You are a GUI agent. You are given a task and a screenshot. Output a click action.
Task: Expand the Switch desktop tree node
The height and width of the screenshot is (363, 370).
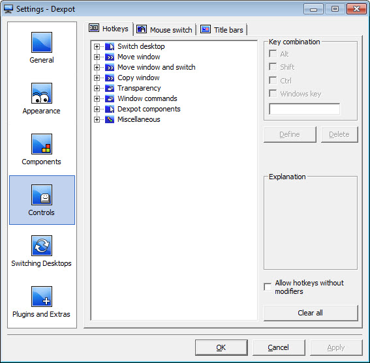(x=97, y=46)
